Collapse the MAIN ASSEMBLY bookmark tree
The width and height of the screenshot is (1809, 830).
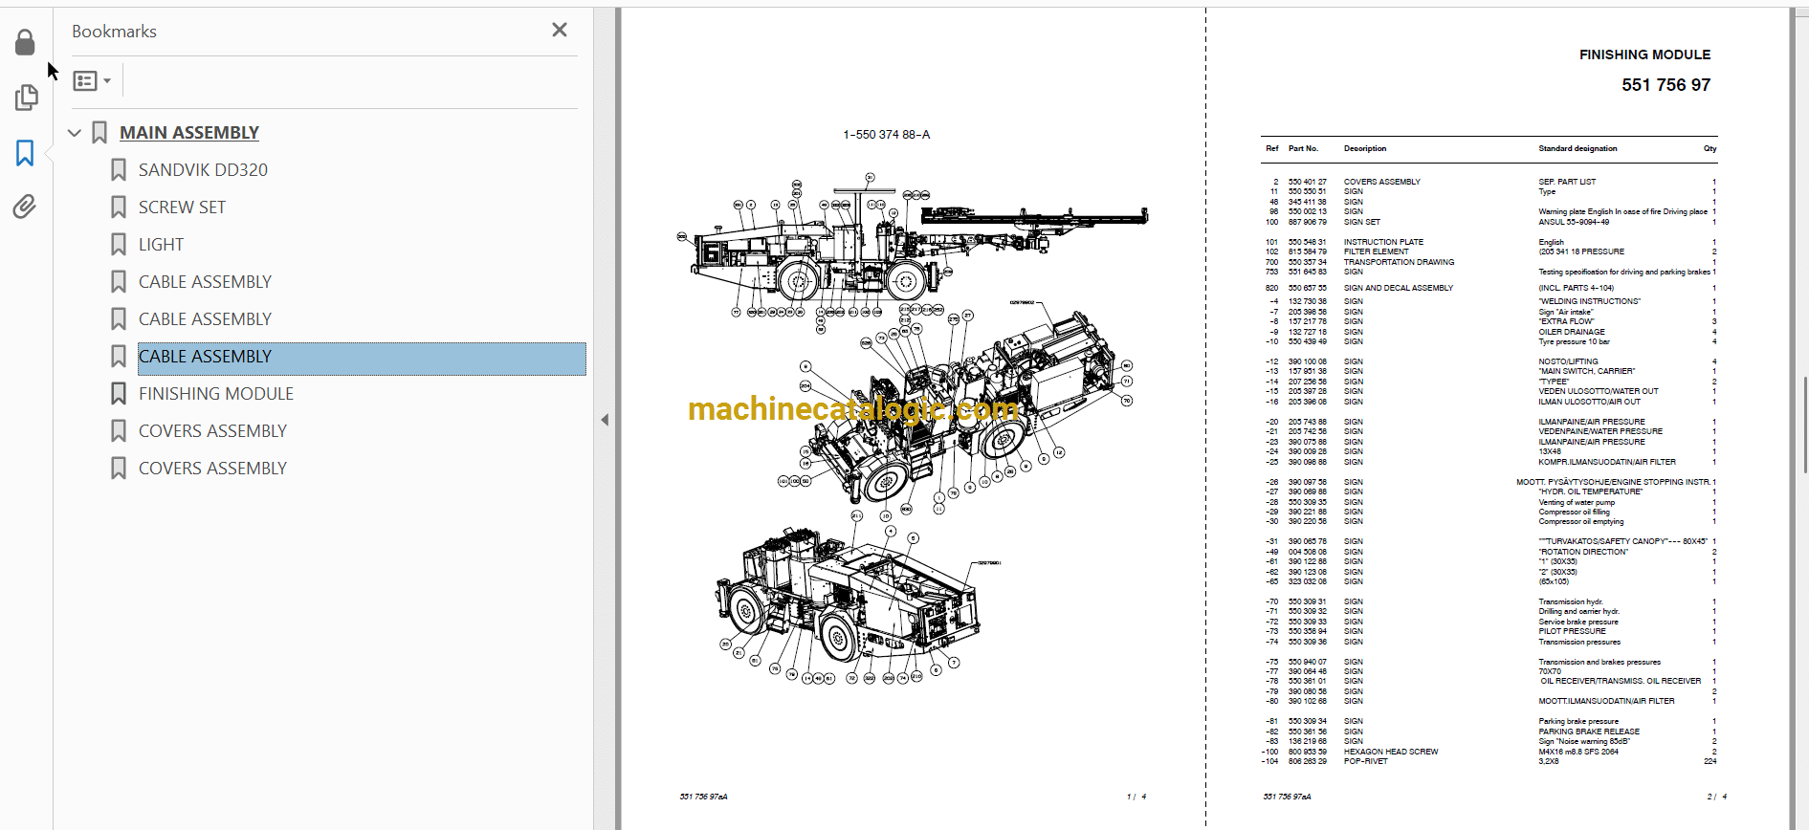[75, 133]
